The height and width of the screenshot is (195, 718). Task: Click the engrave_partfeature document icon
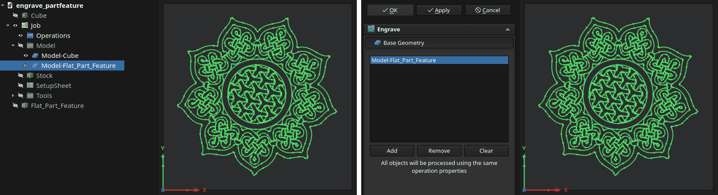tap(10, 6)
